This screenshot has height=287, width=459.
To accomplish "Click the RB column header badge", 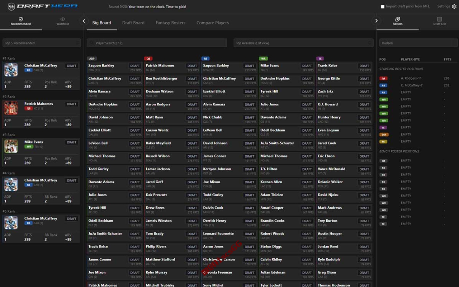I will click(x=205, y=58).
